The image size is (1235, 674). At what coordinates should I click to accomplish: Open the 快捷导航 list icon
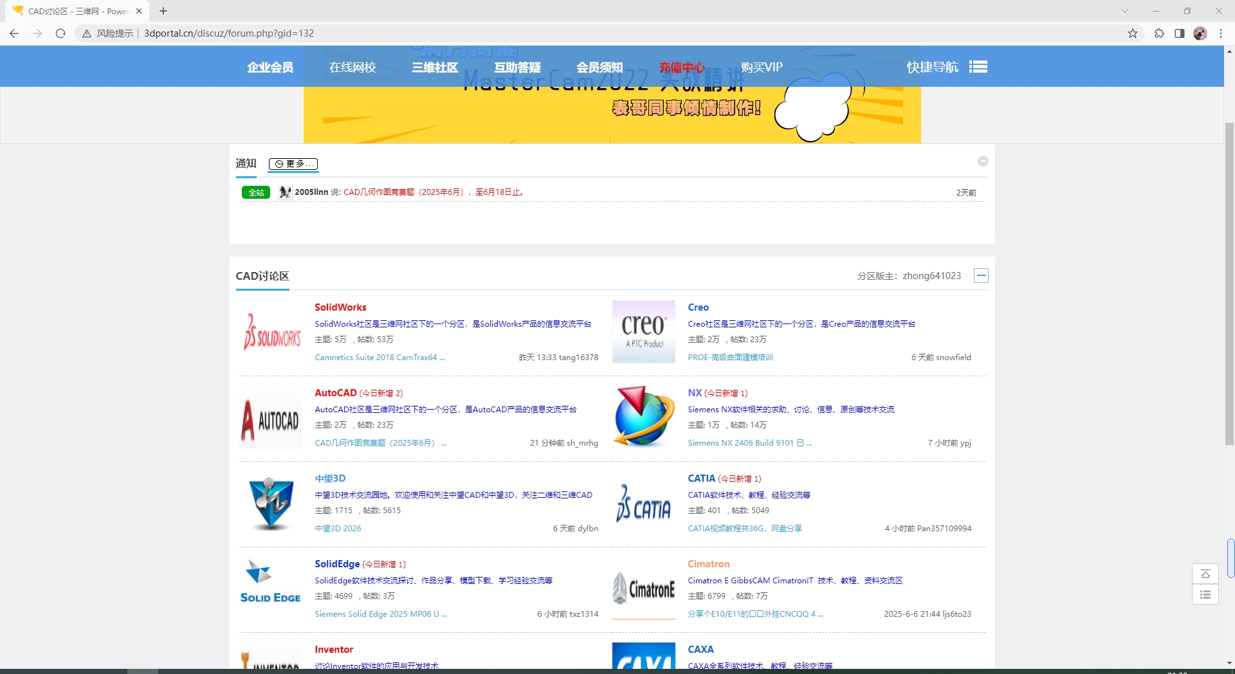click(x=978, y=67)
